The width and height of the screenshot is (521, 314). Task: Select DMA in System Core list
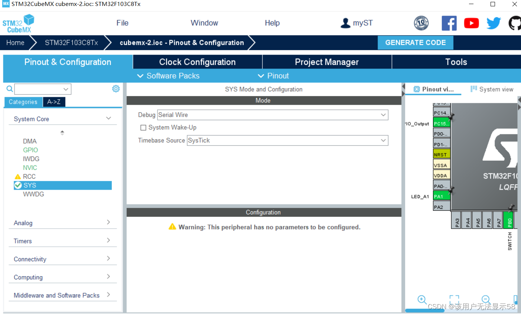pos(30,141)
